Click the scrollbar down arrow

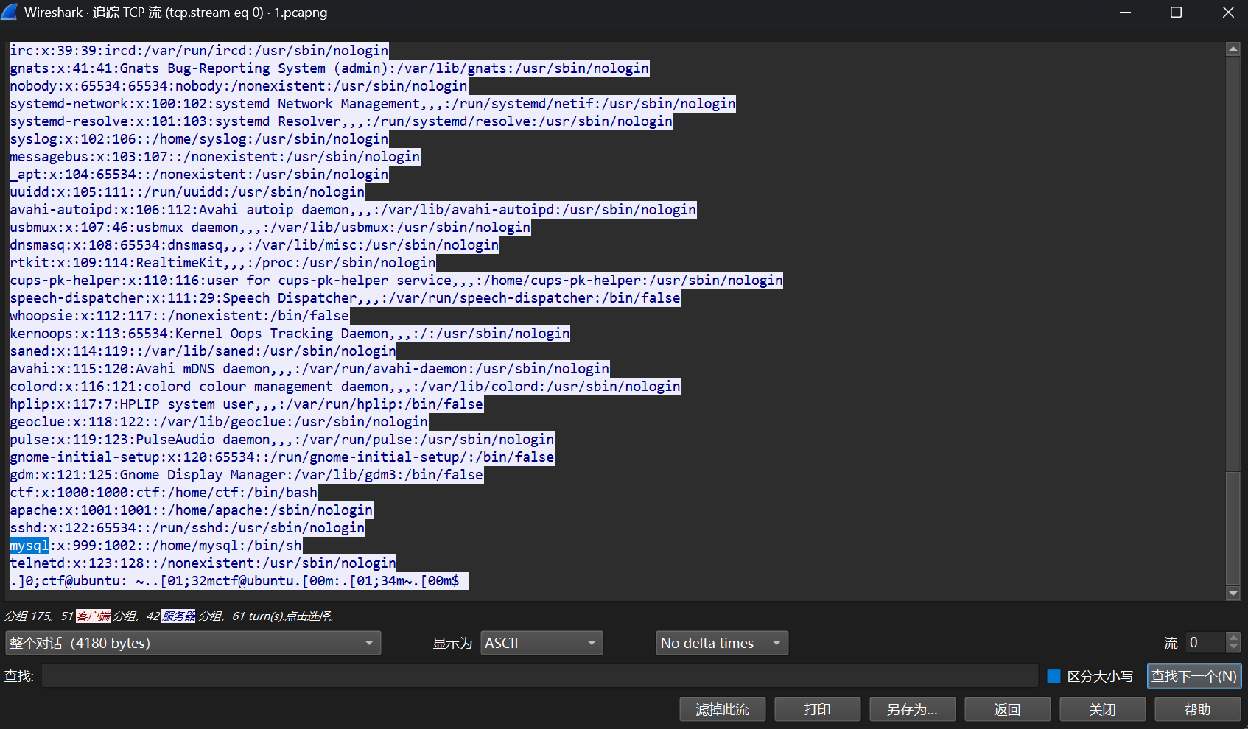[1233, 593]
